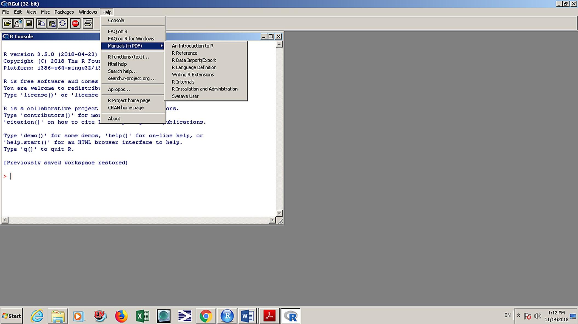Click the Copy toolbar icon
Screen dimensions: 578x324
pyautogui.click(x=41, y=24)
